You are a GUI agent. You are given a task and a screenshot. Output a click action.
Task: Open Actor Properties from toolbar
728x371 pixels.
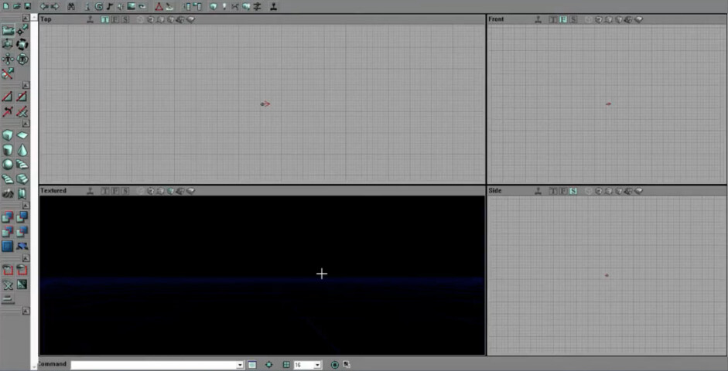(x=186, y=6)
